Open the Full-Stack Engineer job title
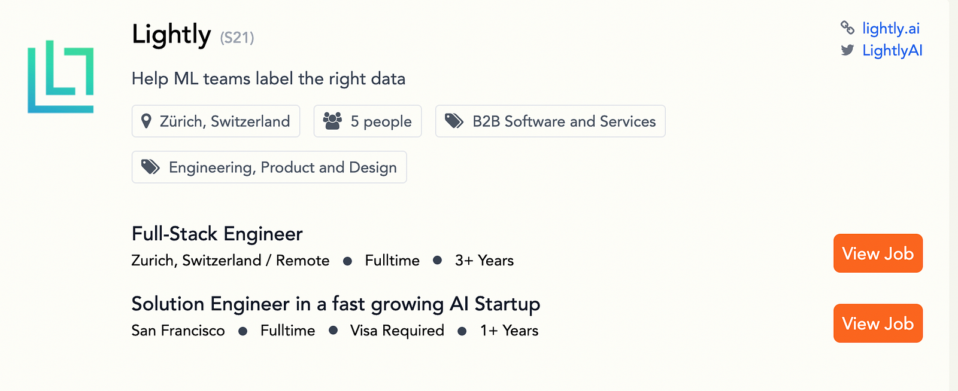Image resolution: width=958 pixels, height=391 pixels. (x=217, y=234)
